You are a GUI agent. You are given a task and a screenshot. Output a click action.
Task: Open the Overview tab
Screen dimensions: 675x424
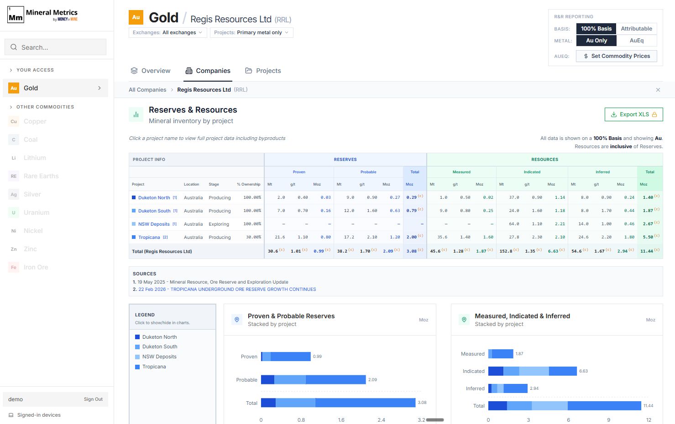click(150, 71)
